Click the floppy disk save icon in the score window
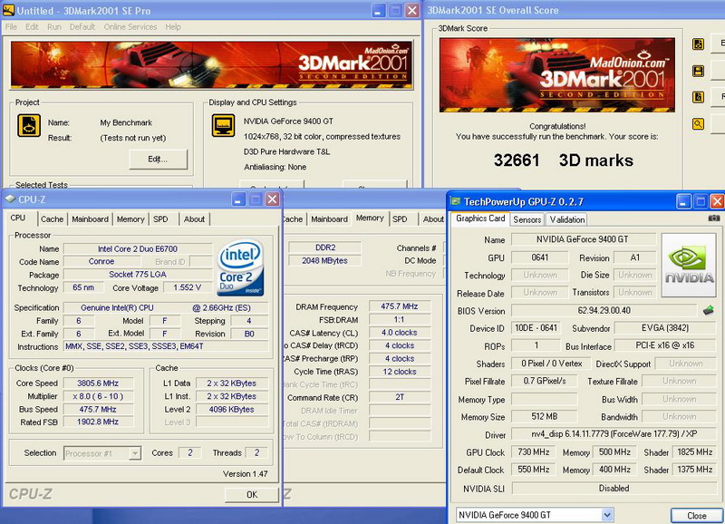 click(x=698, y=71)
